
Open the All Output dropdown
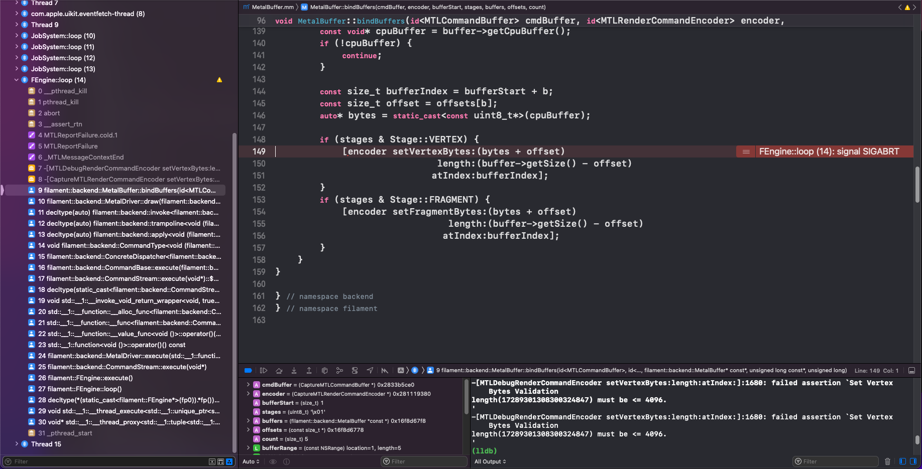tap(489, 461)
